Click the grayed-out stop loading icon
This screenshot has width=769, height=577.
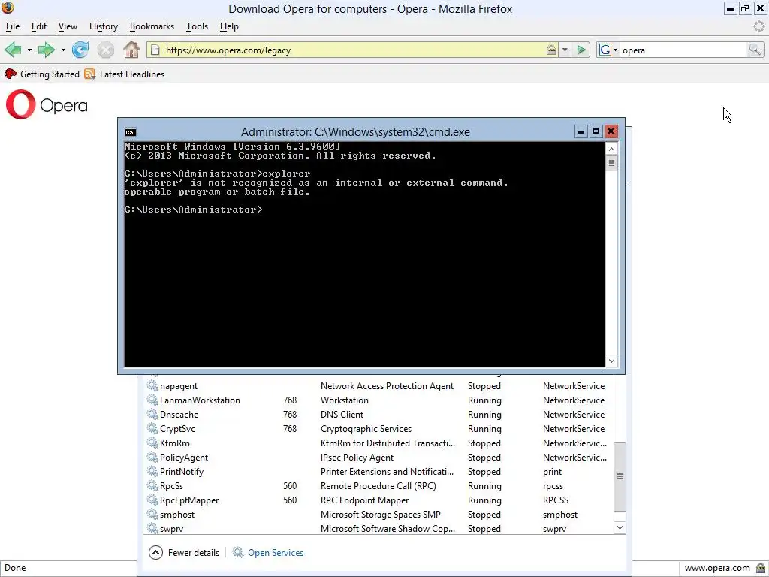pyautogui.click(x=105, y=50)
